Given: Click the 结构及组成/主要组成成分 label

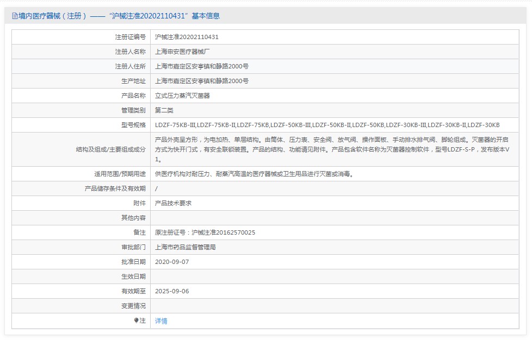Looking at the screenshot, I should pyautogui.click(x=110, y=149).
